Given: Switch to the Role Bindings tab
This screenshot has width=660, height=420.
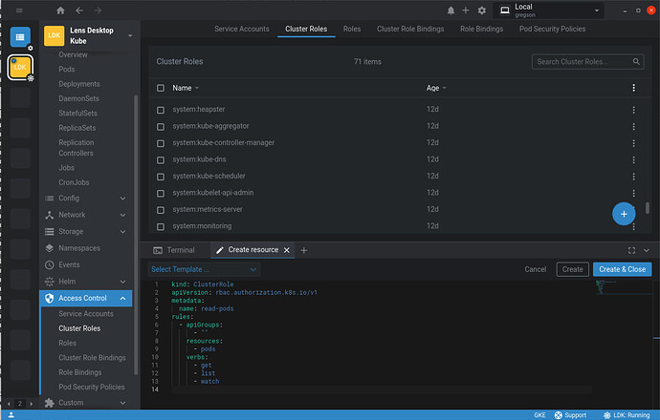Looking at the screenshot, I should [481, 30].
